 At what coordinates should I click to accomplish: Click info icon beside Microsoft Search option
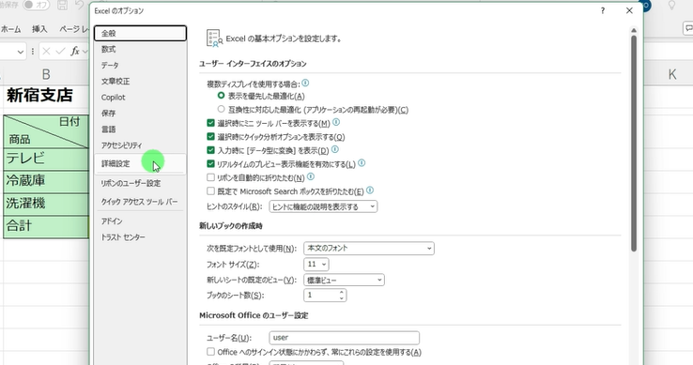[370, 190]
